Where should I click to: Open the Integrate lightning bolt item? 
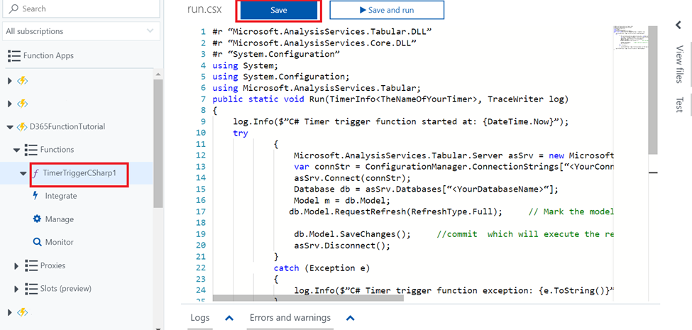point(36,196)
